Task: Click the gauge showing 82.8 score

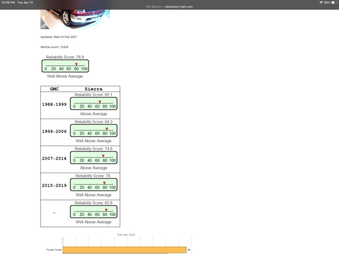Action: click(x=94, y=212)
